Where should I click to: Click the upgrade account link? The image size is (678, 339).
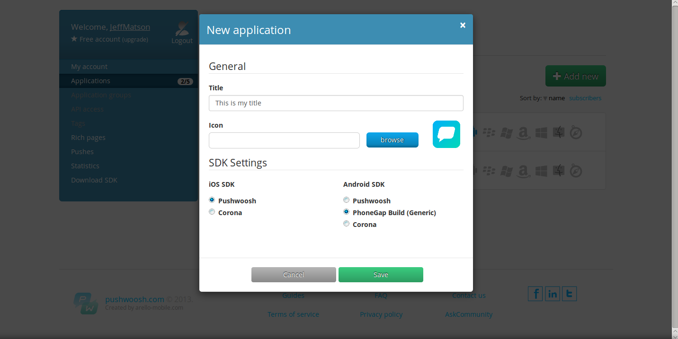(x=135, y=40)
